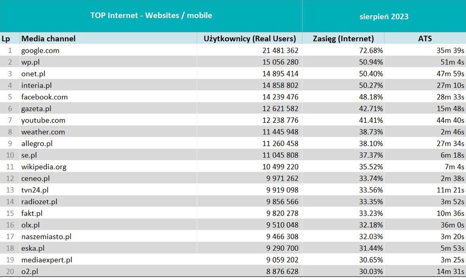This screenshot has height=278, width=466.
Task: Click the onet.pl channel name
Action: 33,74
